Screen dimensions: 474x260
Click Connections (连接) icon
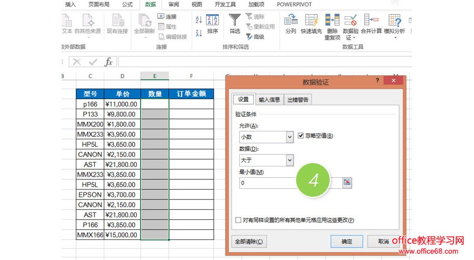point(161,16)
